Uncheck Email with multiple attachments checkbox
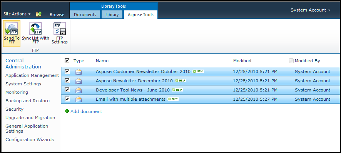This screenshot has height=153, width=341. (67, 99)
